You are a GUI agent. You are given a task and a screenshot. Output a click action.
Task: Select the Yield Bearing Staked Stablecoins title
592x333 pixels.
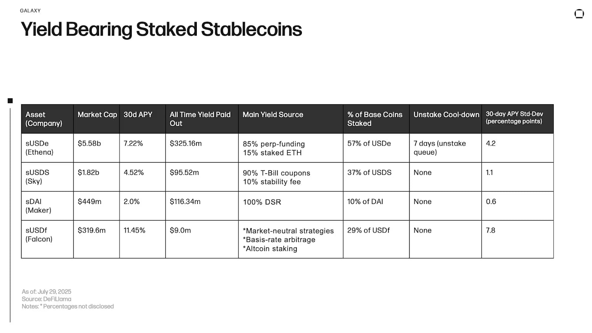[x=161, y=30]
